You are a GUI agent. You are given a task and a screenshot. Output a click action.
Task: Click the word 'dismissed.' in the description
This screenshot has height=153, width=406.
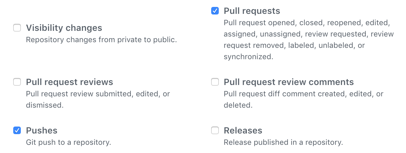(x=45, y=105)
